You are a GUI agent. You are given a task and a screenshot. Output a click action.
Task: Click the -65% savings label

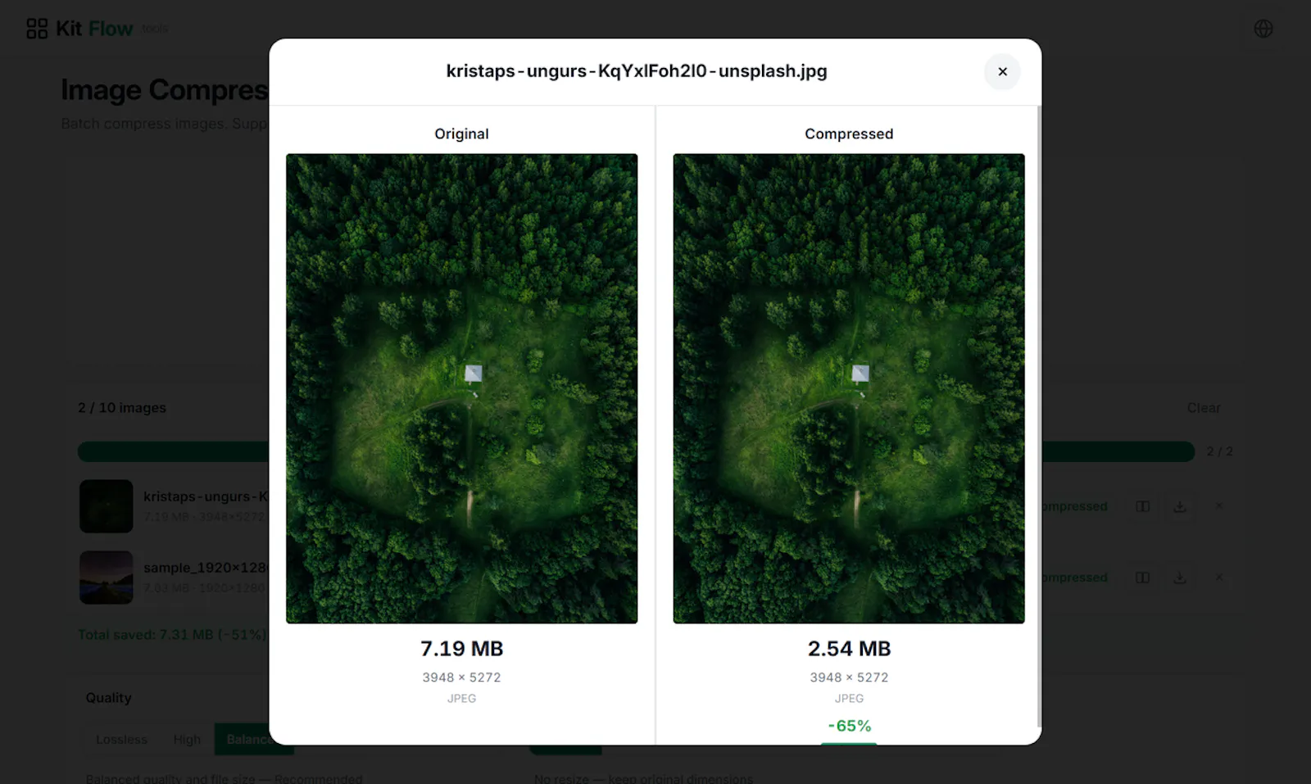coord(849,726)
